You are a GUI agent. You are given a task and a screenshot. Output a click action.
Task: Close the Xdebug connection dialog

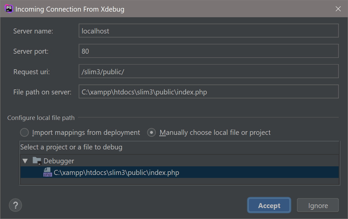pos(338,9)
